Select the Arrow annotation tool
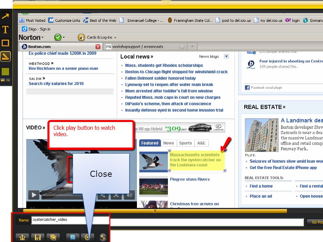 [x=6, y=16]
